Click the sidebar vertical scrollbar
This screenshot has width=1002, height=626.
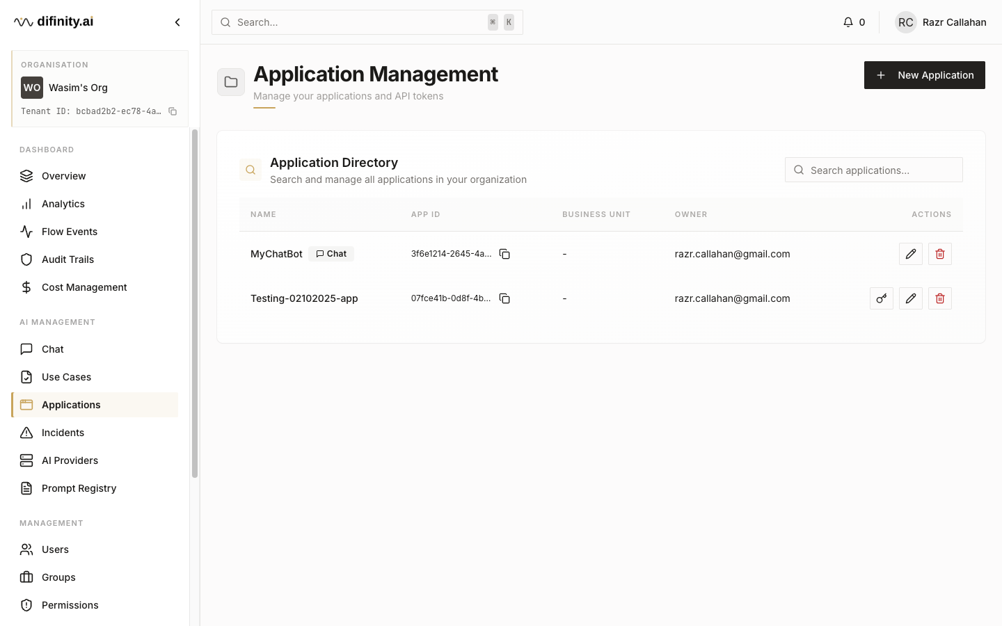pos(195,303)
